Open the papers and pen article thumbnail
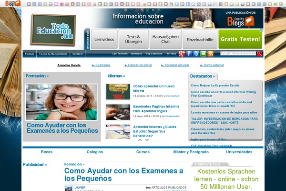The height and width of the screenshot is (191, 286). pyautogui.click(x=118, y=132)
